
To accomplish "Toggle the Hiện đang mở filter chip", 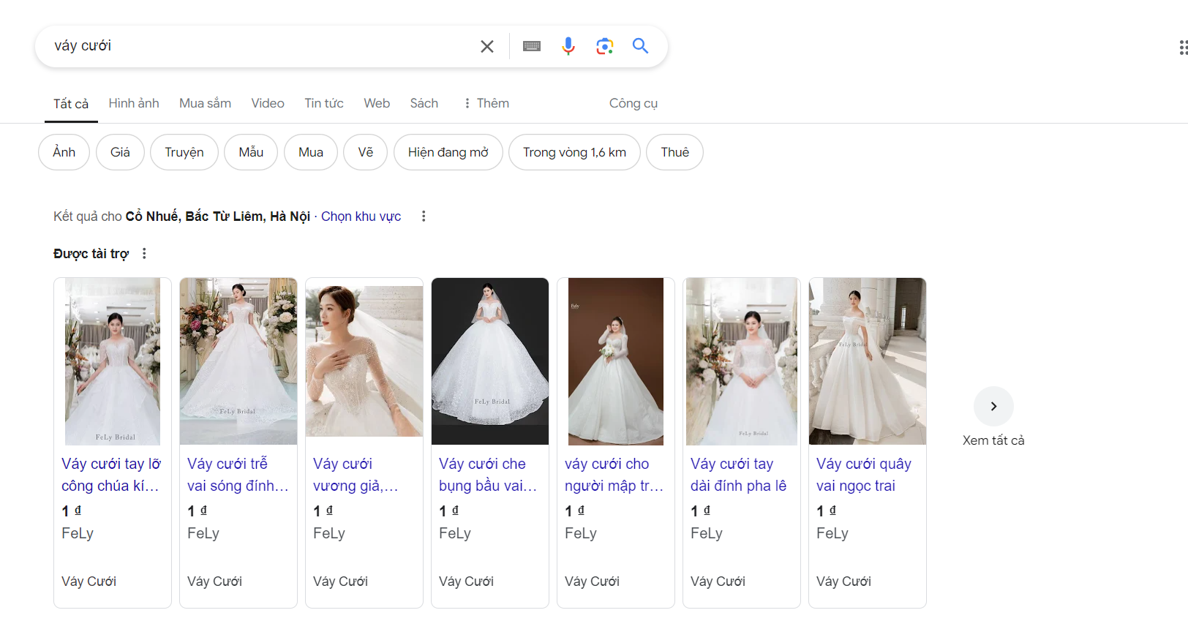I will coord(448,152).
